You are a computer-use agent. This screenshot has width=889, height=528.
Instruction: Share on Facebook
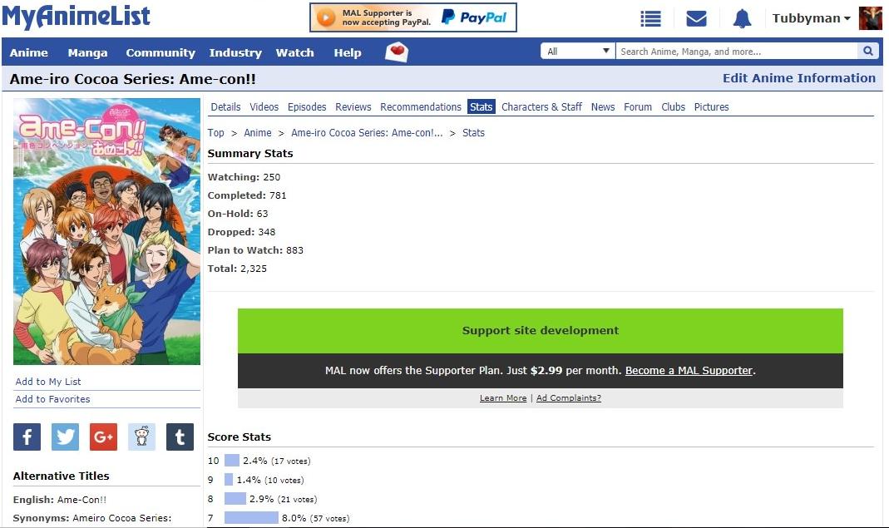[x=27, y=437]
